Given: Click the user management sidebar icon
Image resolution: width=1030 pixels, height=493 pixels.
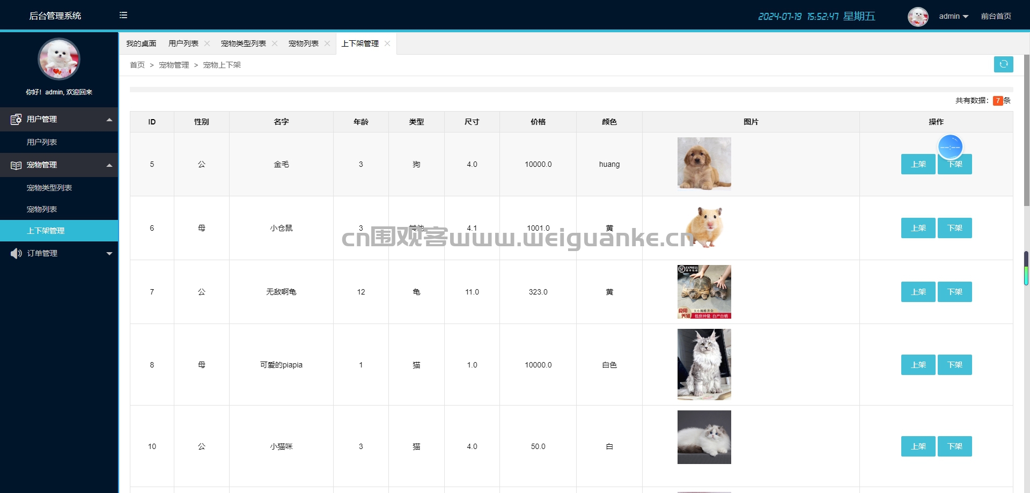Looking at the screenshot, I should tap(16, 119).
